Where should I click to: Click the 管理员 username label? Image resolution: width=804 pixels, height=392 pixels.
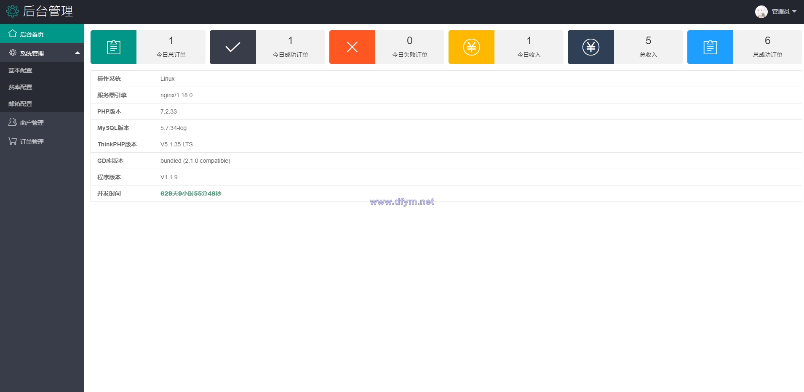(x=780, y=12)
